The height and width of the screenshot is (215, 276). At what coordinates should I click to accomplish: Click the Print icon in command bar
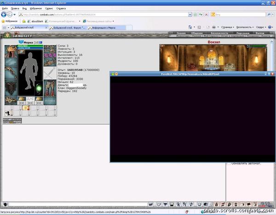[214, 27]
